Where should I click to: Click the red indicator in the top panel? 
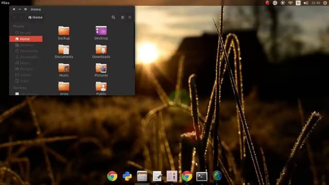pyautogui.click(x=267, y=3)
